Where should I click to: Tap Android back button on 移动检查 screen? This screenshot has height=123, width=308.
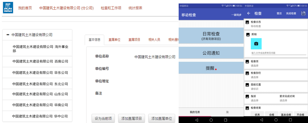(197, 120)
